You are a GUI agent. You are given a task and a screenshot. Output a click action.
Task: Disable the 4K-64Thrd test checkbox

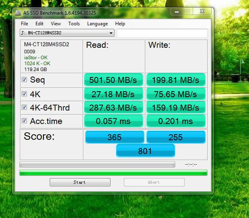24,107
